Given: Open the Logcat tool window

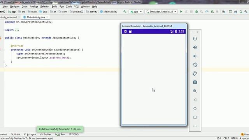Looking at the screenshot, I should click(30, 135).
